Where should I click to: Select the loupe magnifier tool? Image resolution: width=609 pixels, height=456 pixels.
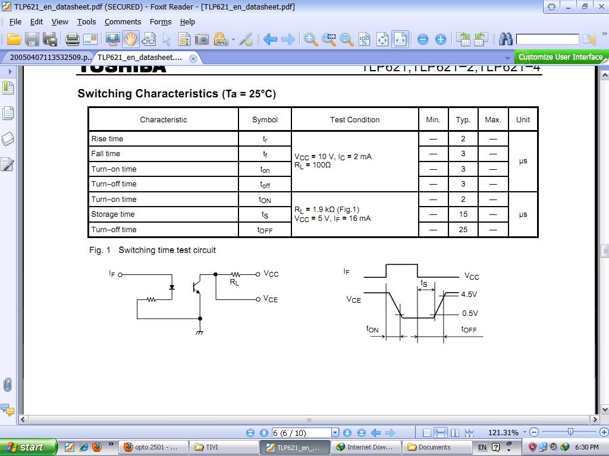pyautogui.click(x=347, y=39)
